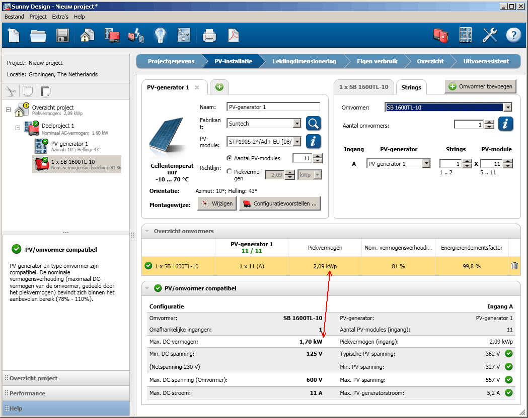The width and height of the screenshot is (528, 418).
Task: Open the Fabrikant Suntech dropdown
Action: click(x=296, y=123)
